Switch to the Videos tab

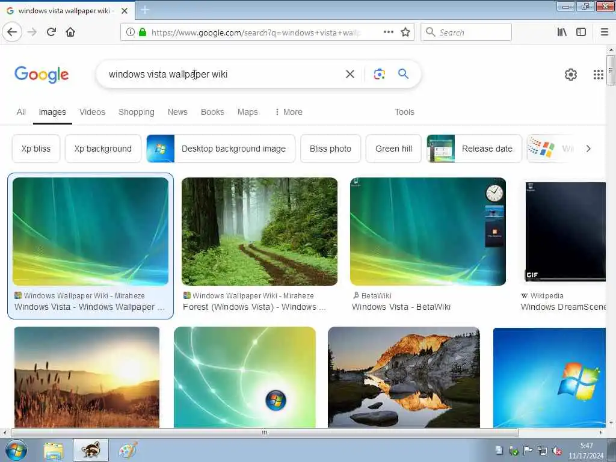point(92,112)
